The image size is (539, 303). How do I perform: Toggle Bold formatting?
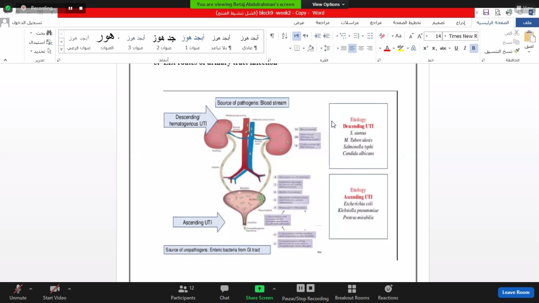click(473, 48)
